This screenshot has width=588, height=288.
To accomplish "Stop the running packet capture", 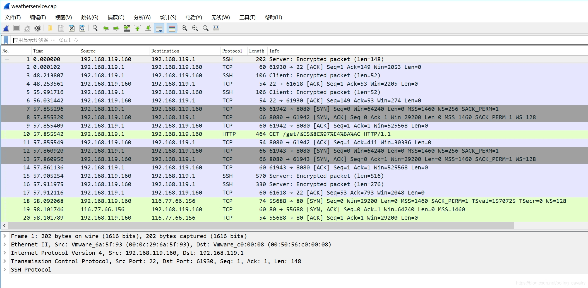I will (16, 28).
